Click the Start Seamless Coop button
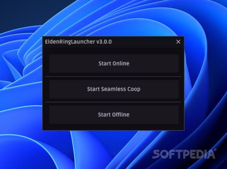This screenshot has width=227, height=169. tap(114, 89)
